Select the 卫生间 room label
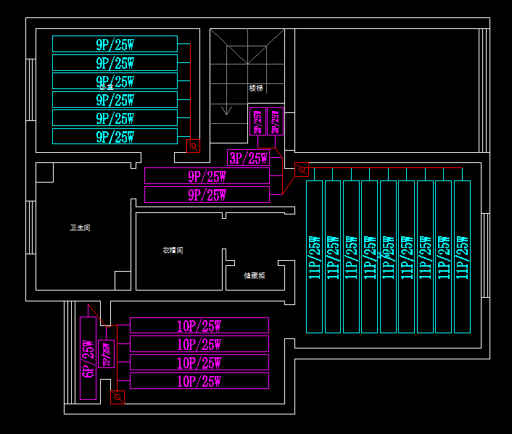 pos(80,228)
